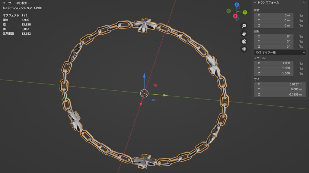Click the rotation Z field showing 0°
Viewport: 309px width, 173px height.
coord(273,47)
